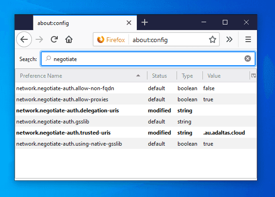Click the forward navigation arrow
The height and width of the screenshot is (197, 275).
pyautogui.click(x=39, y=39)
